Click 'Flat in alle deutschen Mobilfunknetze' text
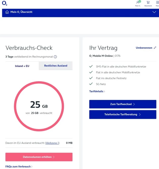Viewport: 159px width, 169px height. coord(118,72)
